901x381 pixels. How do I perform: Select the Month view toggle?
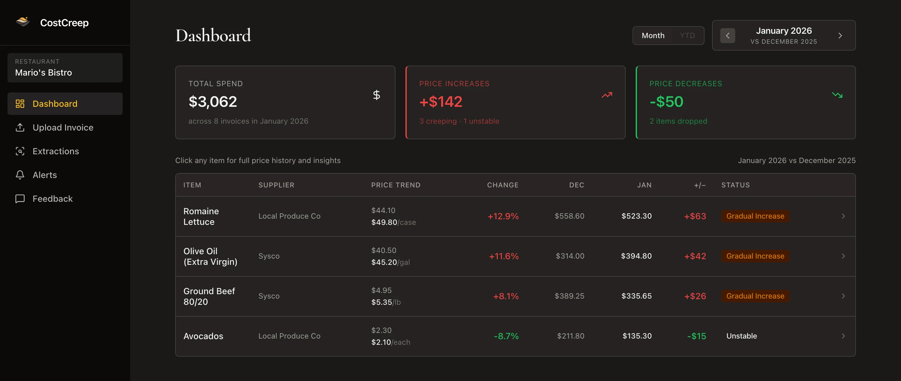(x=653, y=35)
